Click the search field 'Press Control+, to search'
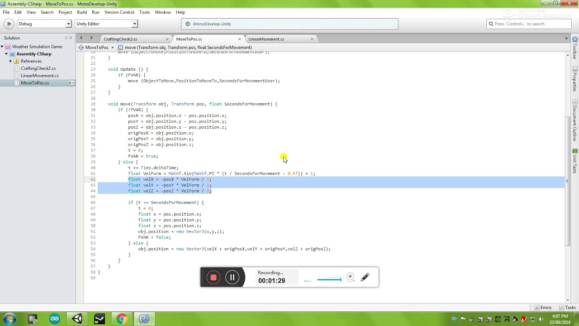The width and height of the screenshot is (579, 326). pos(529,24)
